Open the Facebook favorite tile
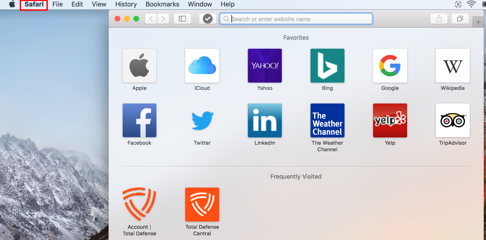 click(x=139, y=121)
